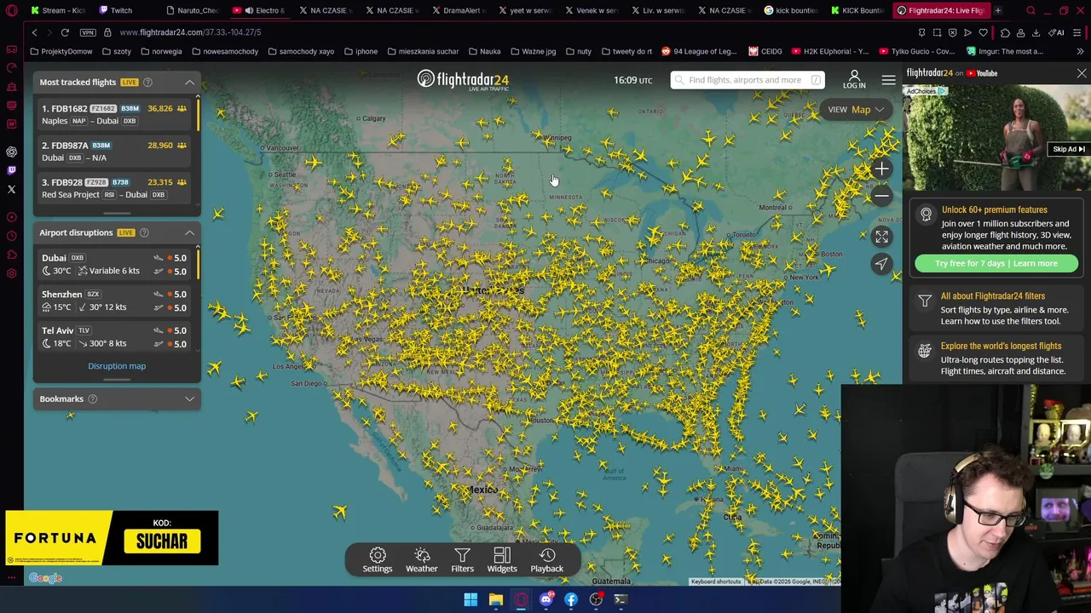The height and width of the screenshot is (613, 1091).
Task: Close the Flightradar24 YouTube video panel
Action: coord(1082,74)
